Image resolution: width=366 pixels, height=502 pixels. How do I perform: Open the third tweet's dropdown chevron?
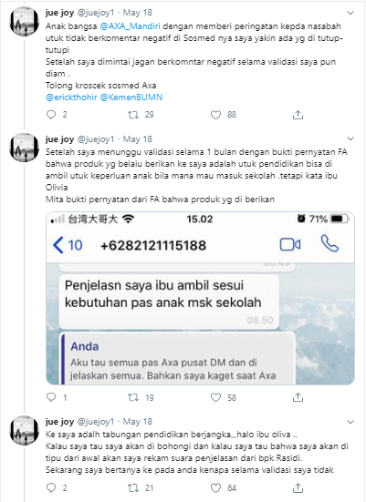350,422
